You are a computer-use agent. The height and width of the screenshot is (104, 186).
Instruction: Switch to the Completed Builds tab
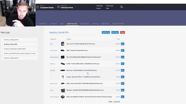point(118,24)
